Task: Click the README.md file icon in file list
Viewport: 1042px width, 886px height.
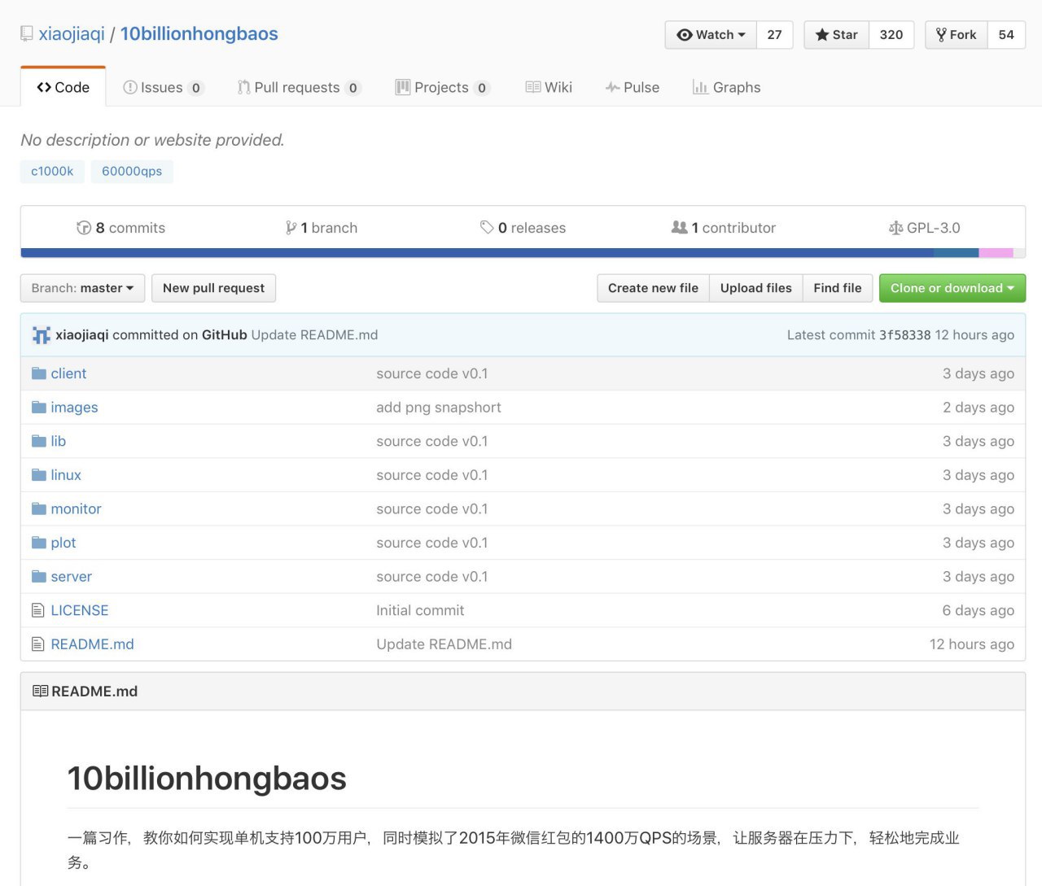Action: tap(37, 644)
